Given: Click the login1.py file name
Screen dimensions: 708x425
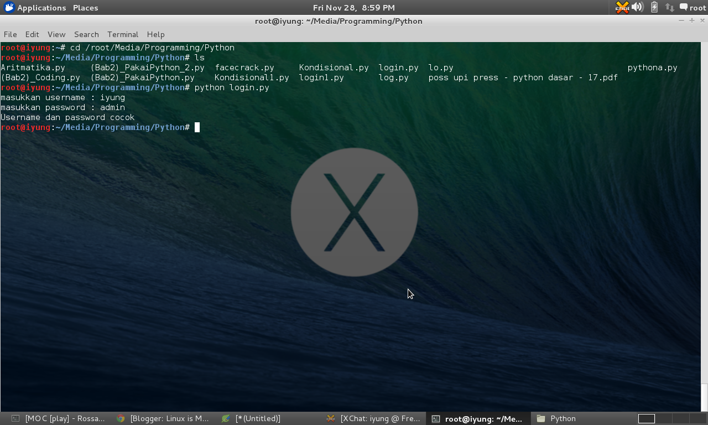Looking at the screenshot, I should [321, 77].
